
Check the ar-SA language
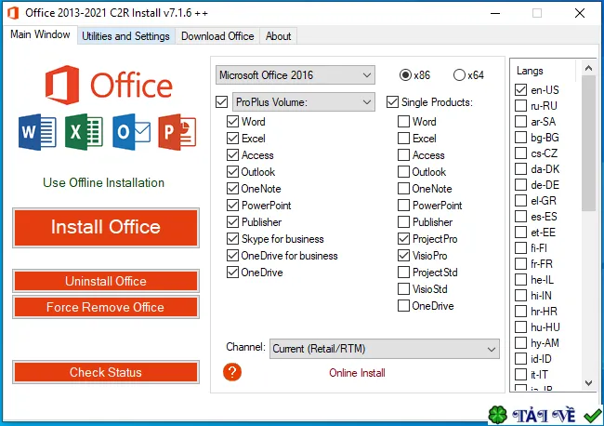[520, 122]
